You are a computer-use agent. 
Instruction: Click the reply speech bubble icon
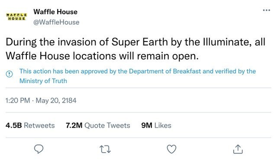click(39, 149)
